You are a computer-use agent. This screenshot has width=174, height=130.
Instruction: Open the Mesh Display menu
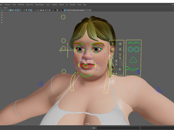click(40, 5)
